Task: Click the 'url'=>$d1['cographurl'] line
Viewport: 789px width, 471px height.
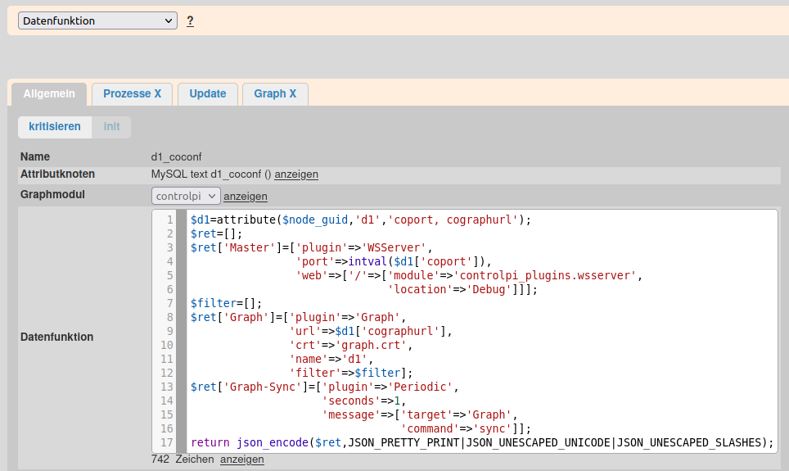Action: pos(370,332)
